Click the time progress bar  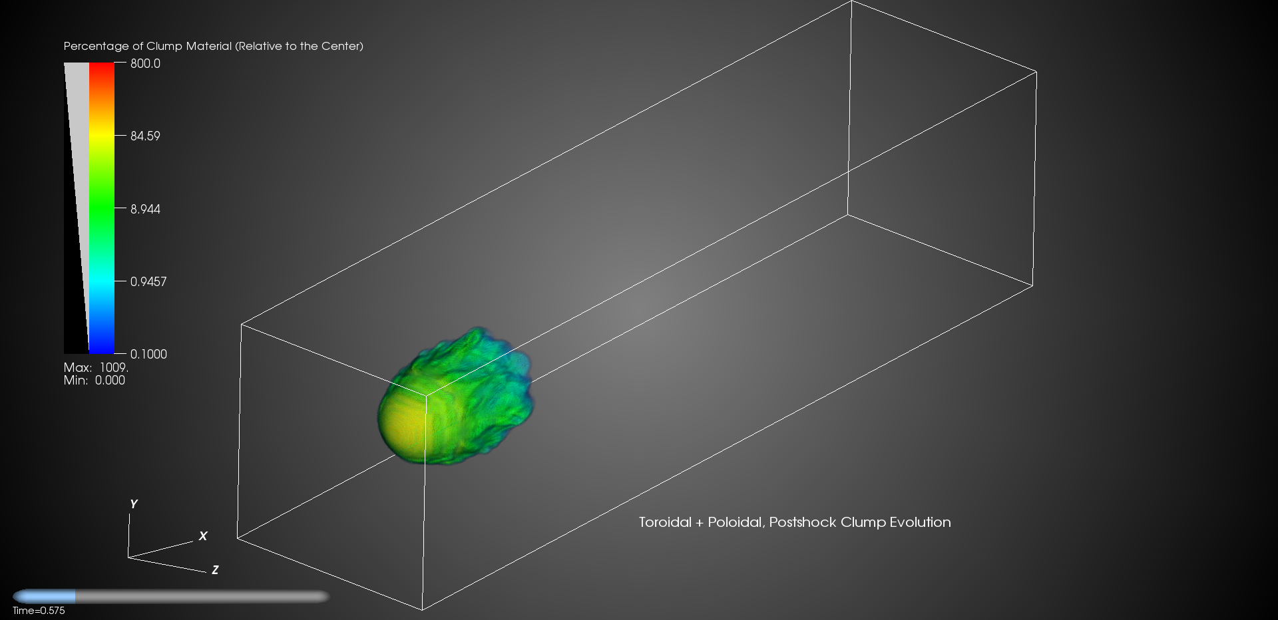point(171,597)
